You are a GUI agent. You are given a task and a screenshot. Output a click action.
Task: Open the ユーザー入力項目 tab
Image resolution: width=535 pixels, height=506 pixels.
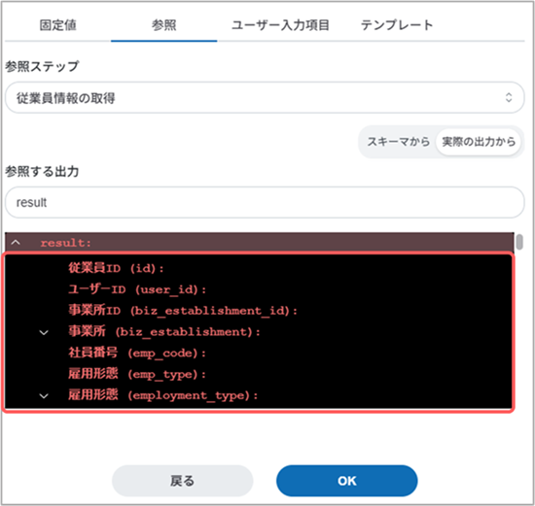tap(280, 25)
